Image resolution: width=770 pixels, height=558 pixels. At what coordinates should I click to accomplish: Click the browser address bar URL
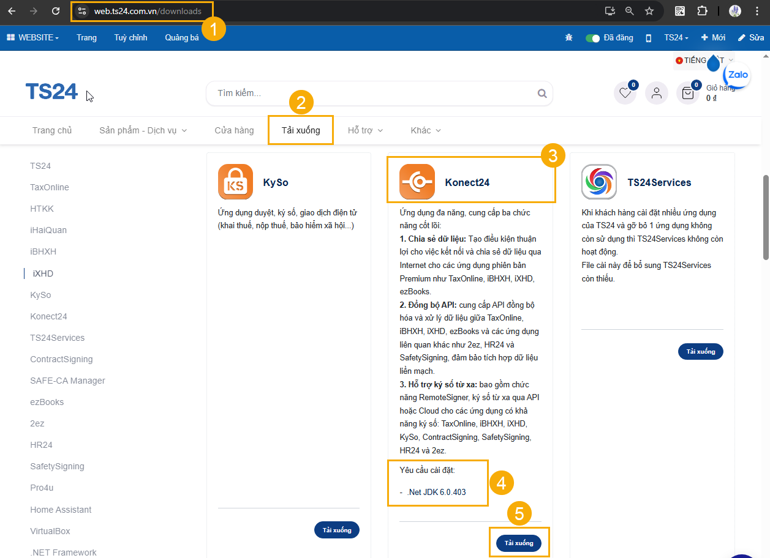pyautogui.click(x=147, y=11)
